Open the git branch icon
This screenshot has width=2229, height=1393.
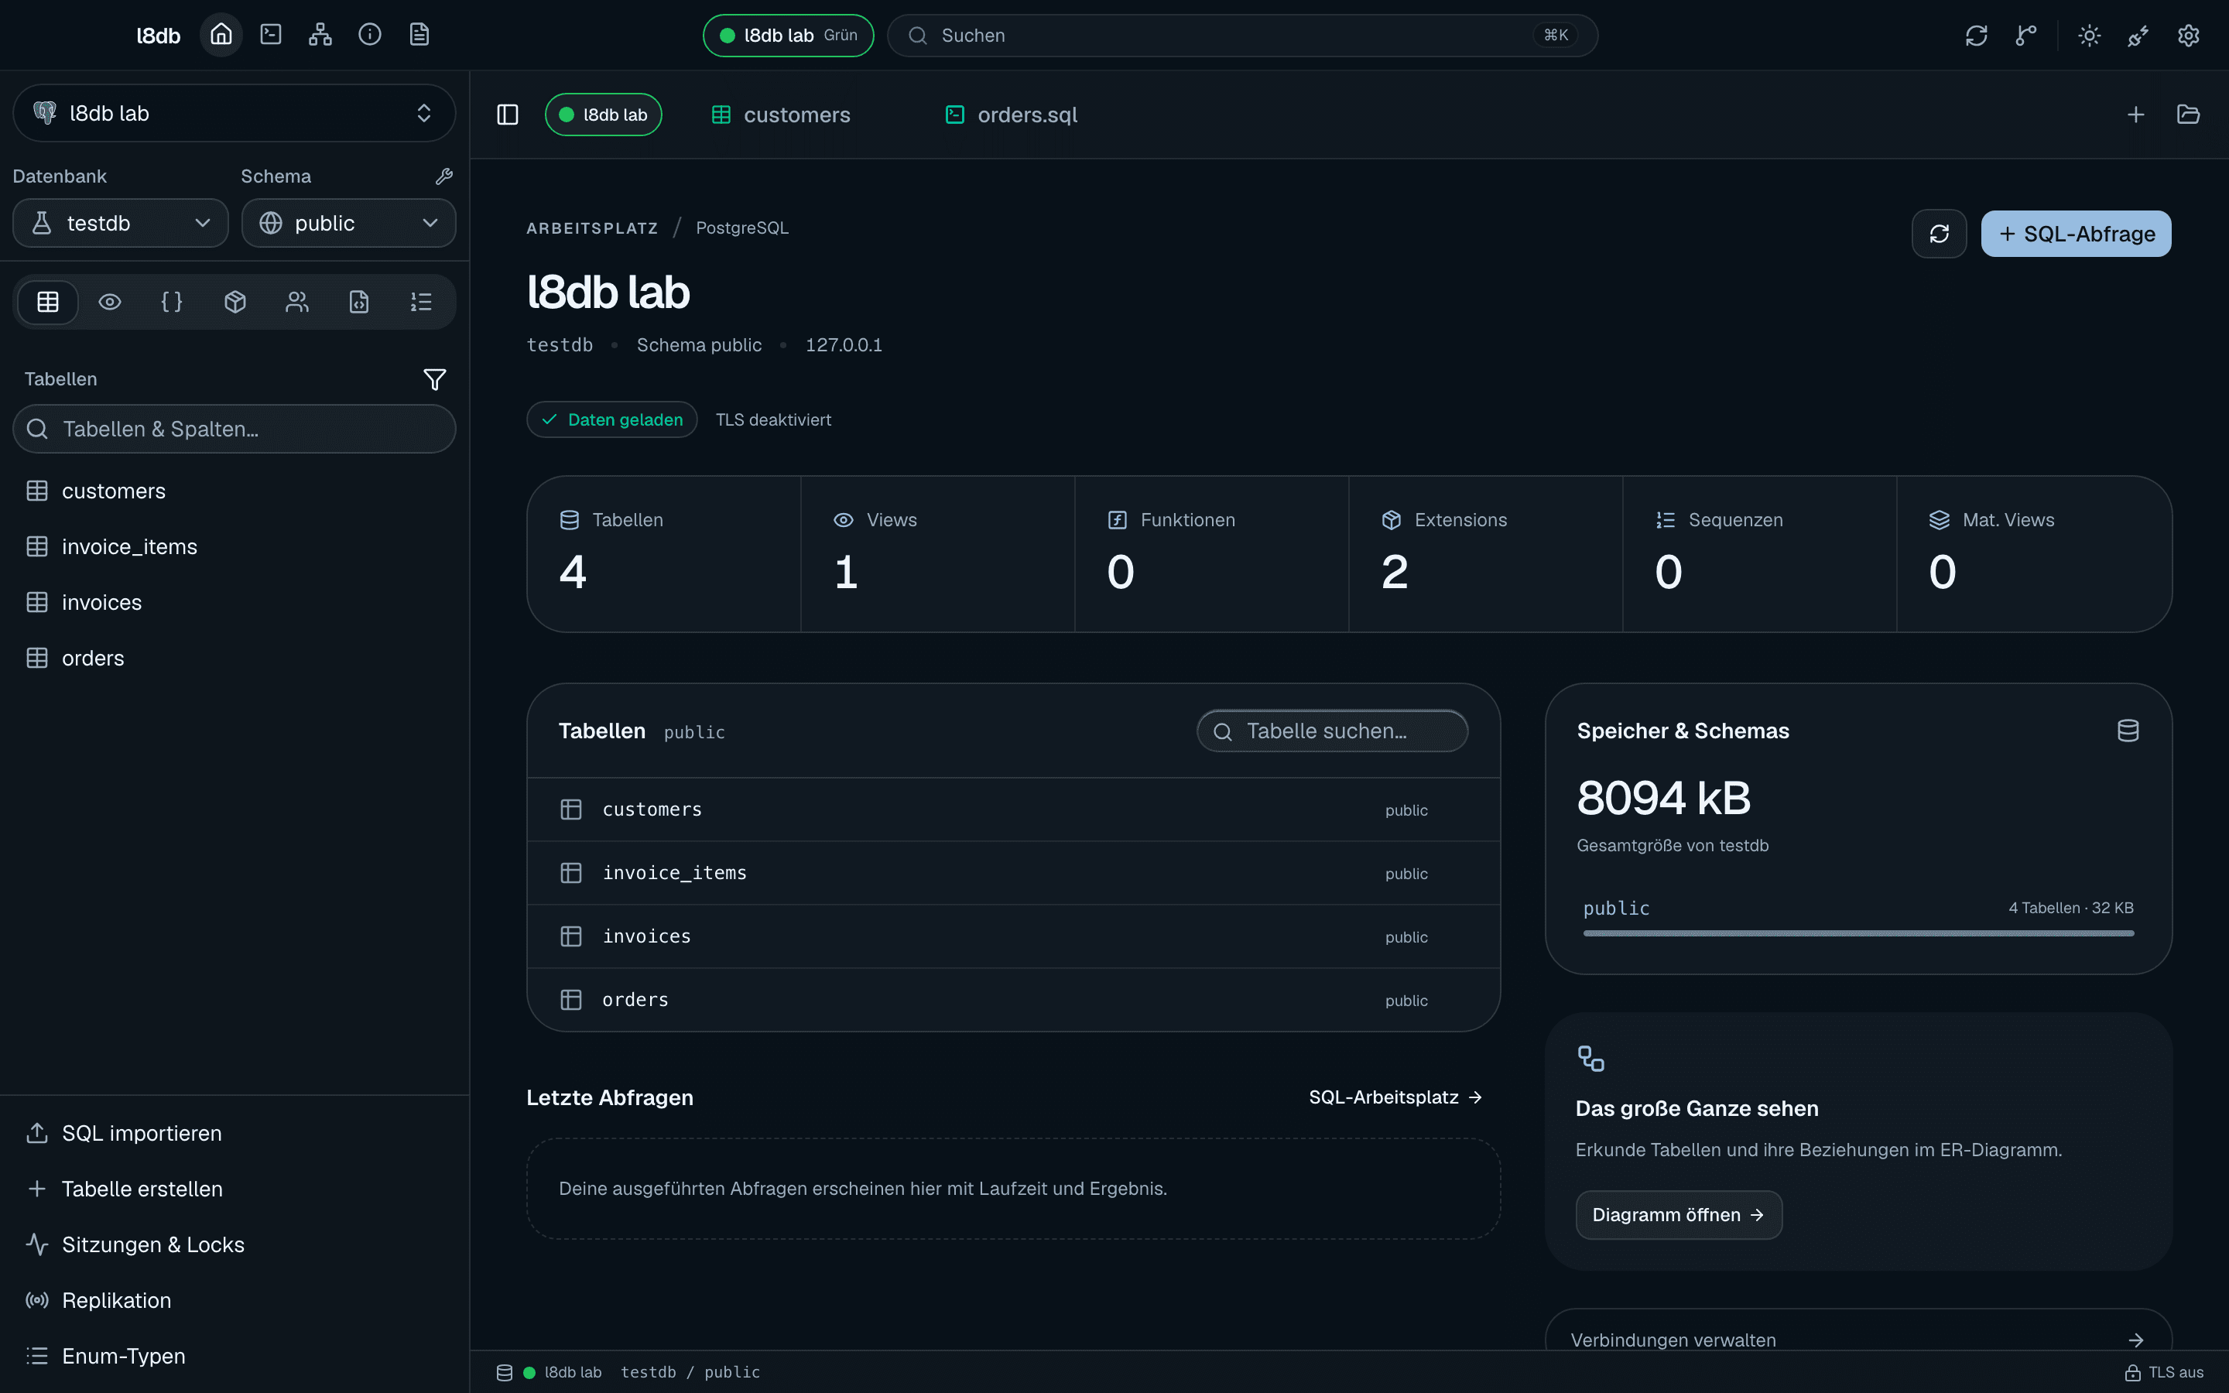(2025, 35)
